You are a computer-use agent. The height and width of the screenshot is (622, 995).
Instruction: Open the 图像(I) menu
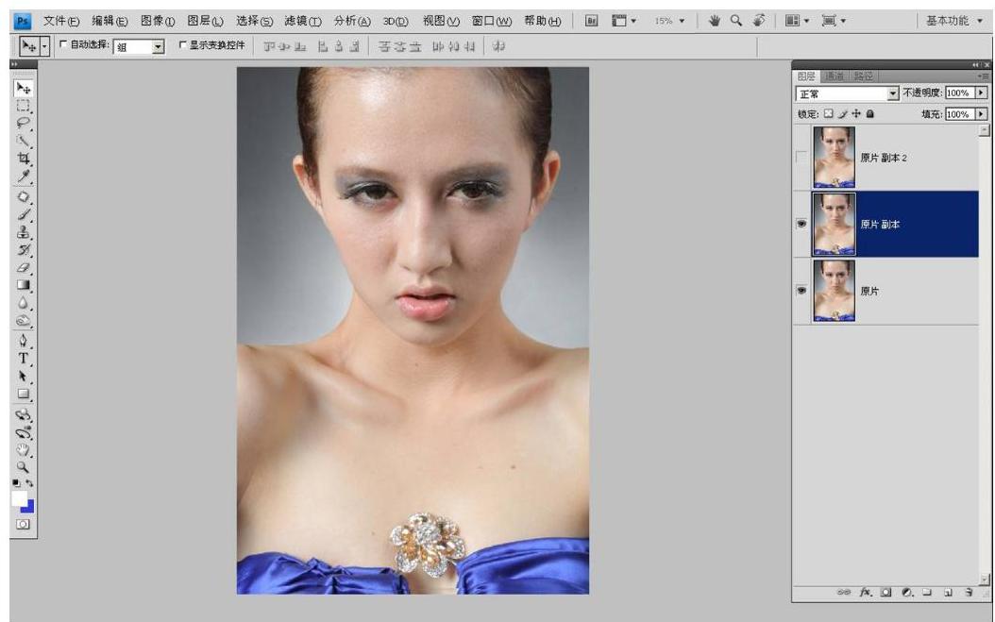[158, 21]
